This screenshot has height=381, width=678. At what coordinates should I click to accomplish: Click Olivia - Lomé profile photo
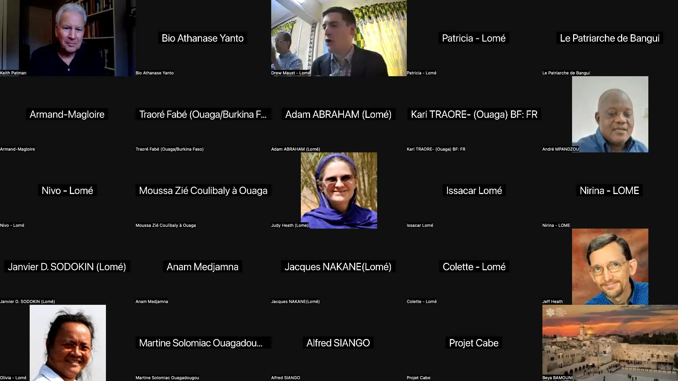[x=68, y=343]
